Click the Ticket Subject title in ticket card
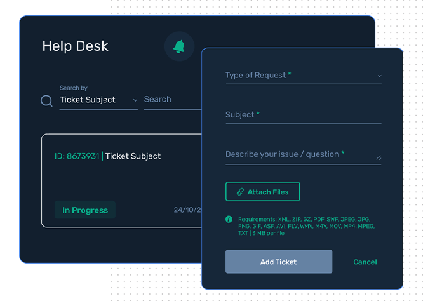This screenshot has width=423, height=301. tap(133, 156)
